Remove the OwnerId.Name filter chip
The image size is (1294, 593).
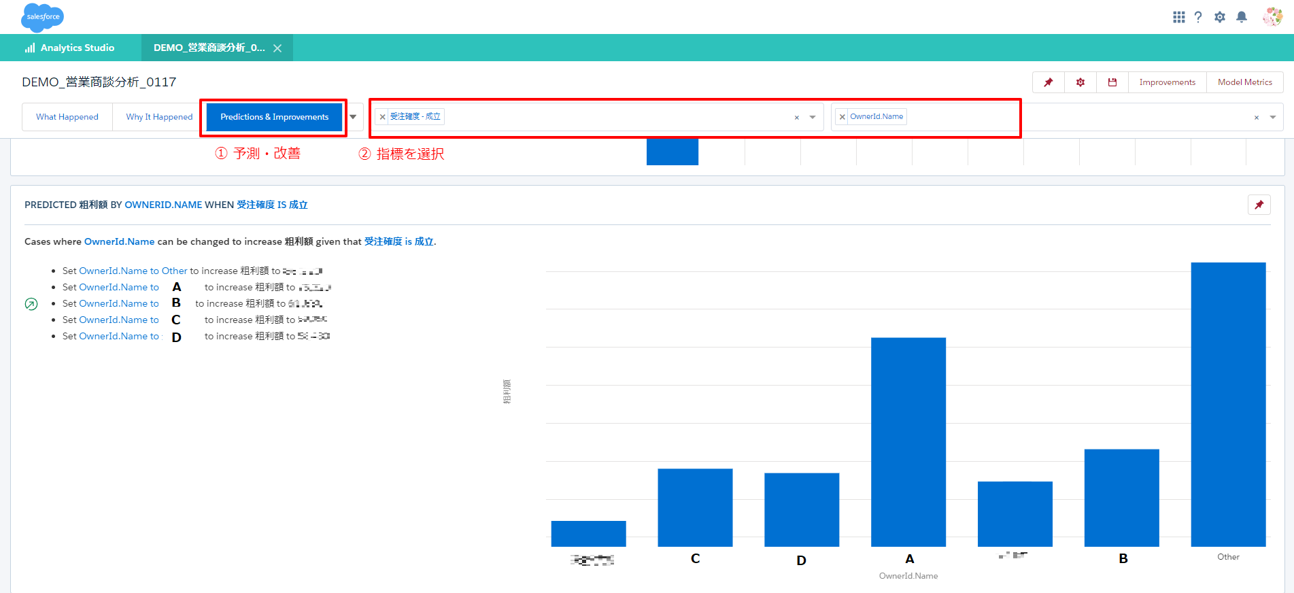point(842,117)
